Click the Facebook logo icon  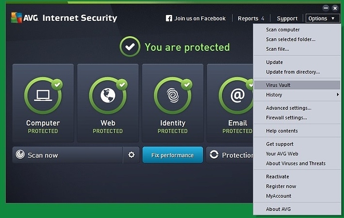pyautogui.click(x=169, y=18)
